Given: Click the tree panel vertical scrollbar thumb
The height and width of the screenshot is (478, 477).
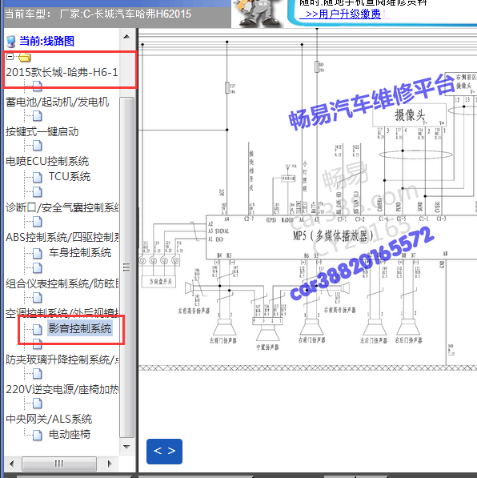Looking at the screenshot, I should pos(126,267).
